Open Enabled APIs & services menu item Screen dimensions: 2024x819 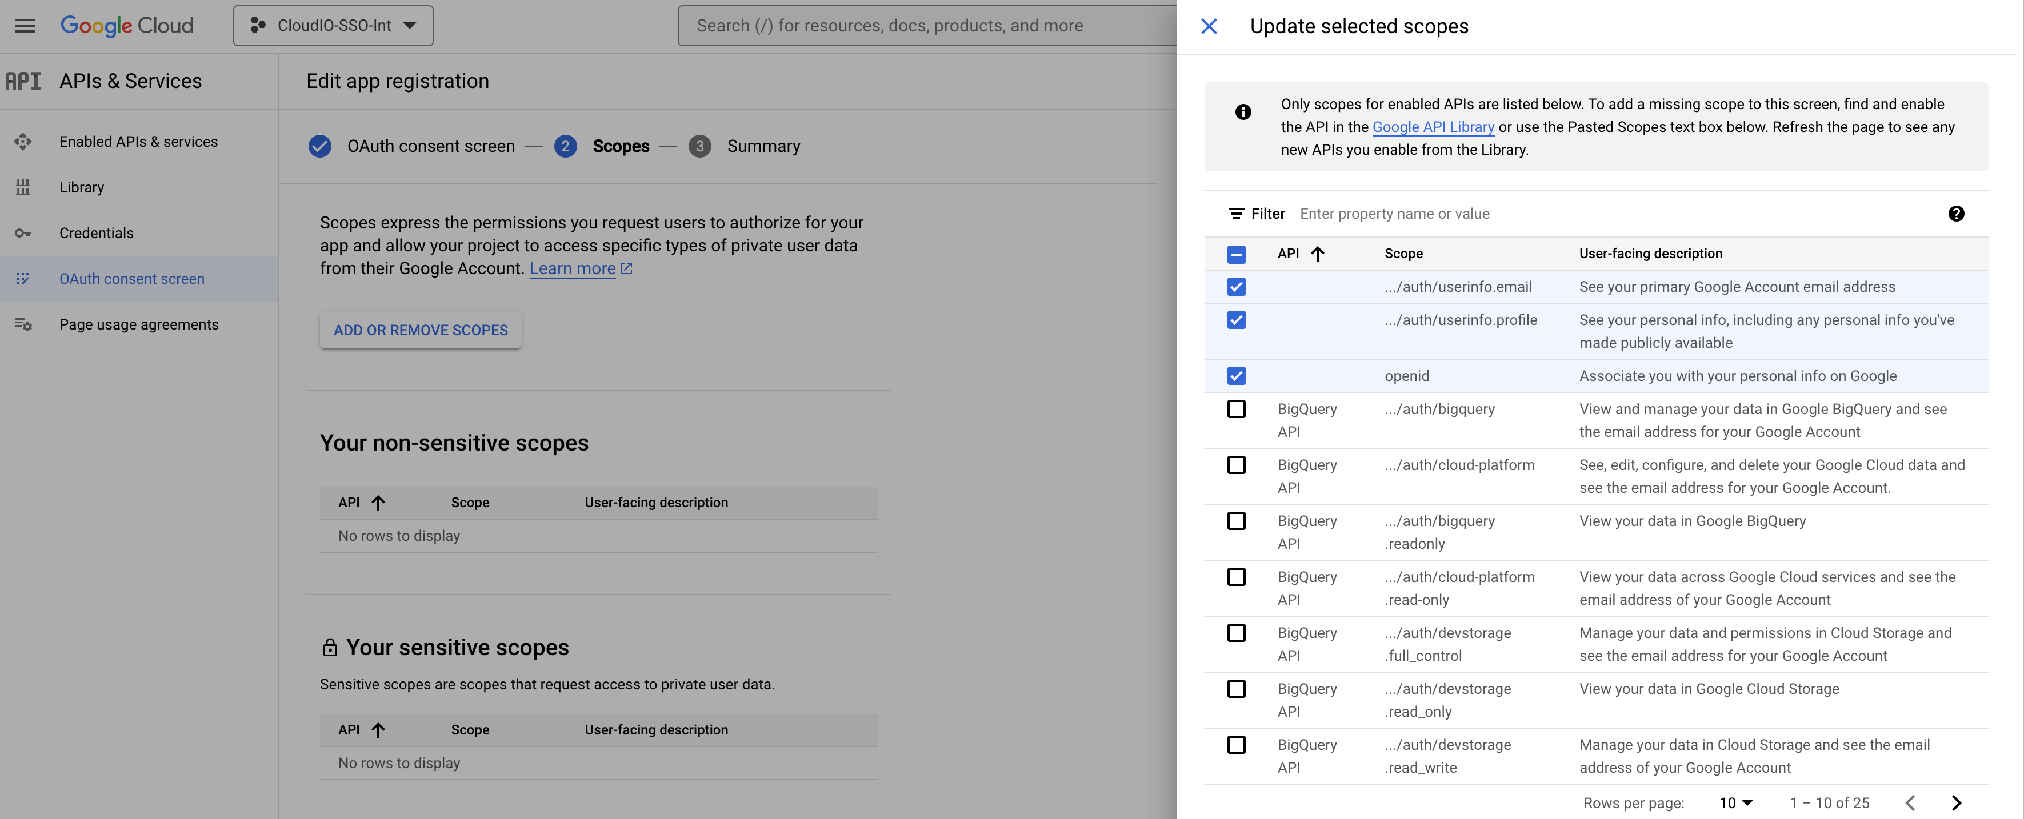(138, 142)
